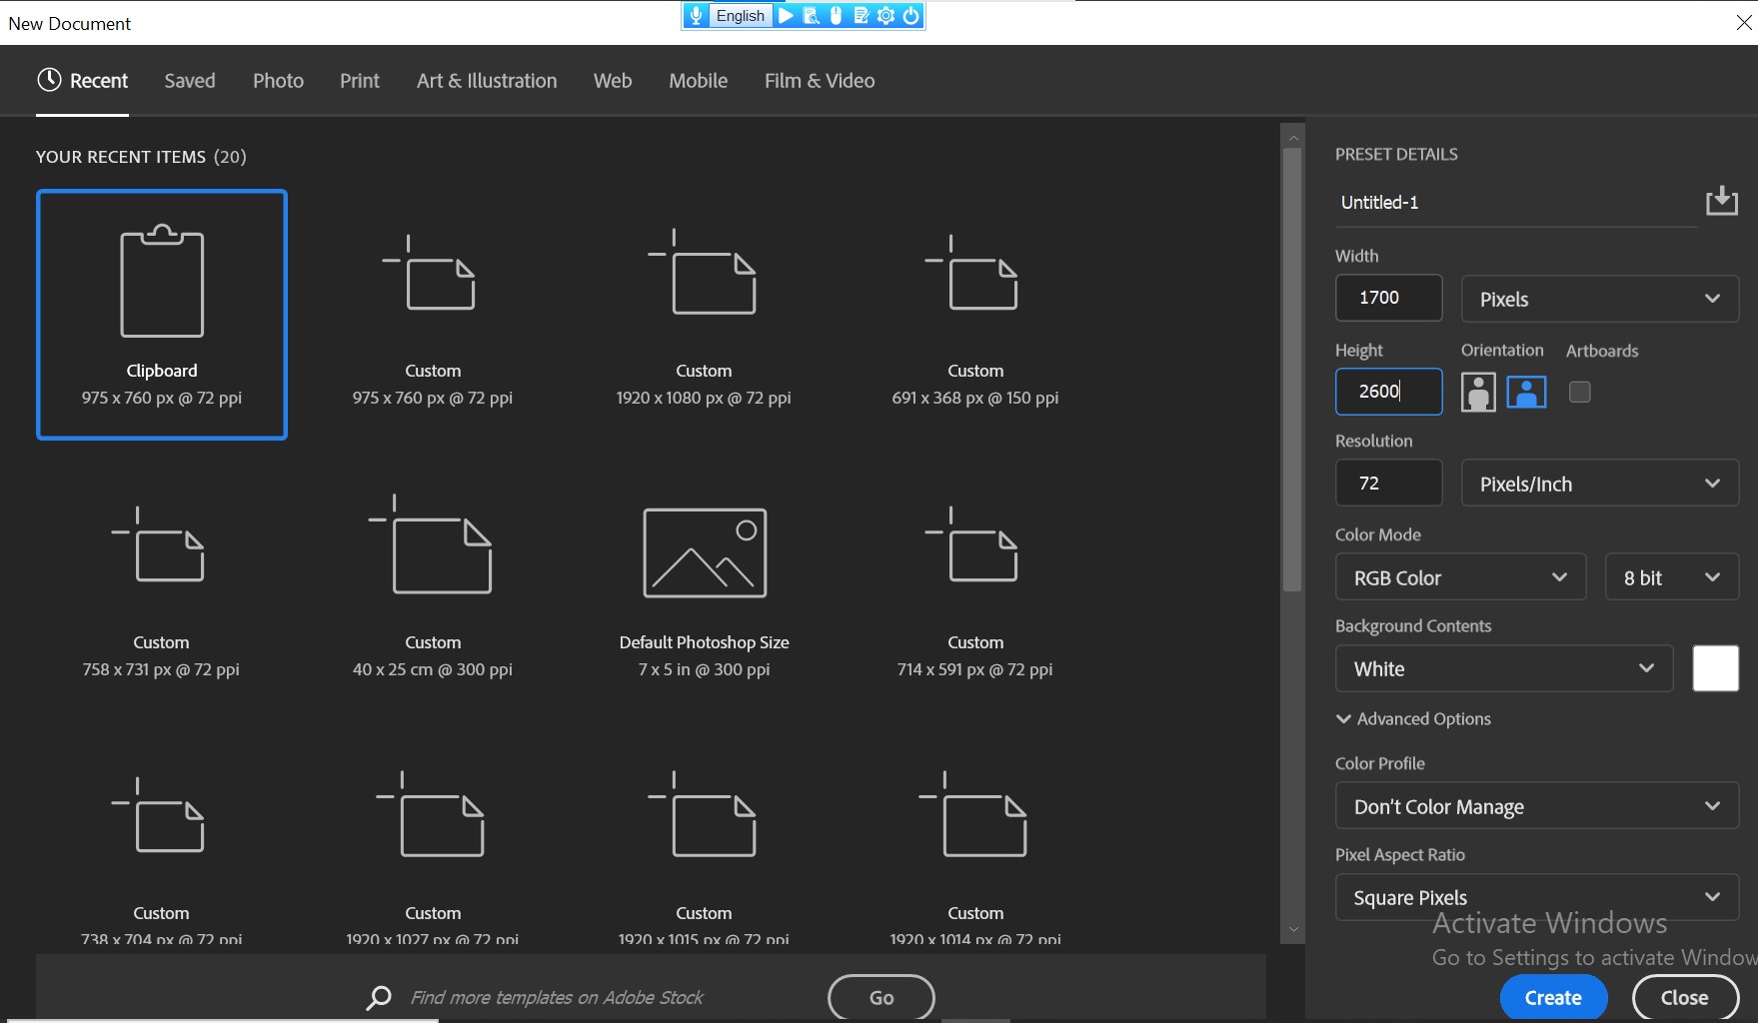Click the microphone icon in the floating toolbar
The height and width of the screenshot is (1023, 1758).
tap(697, 16)
